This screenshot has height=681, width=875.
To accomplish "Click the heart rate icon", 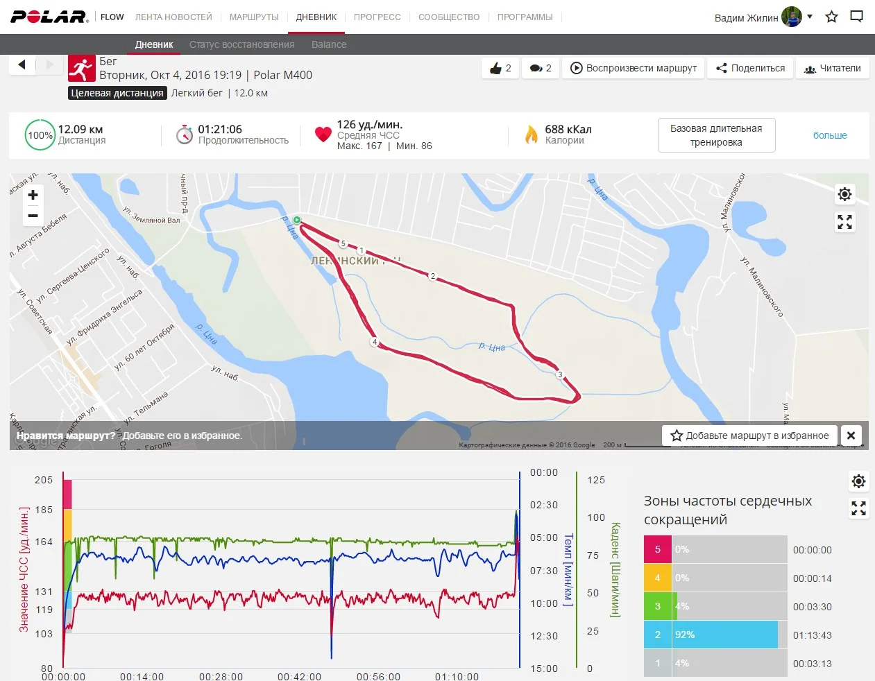I will pyautogui.click(x=323, y=135).
